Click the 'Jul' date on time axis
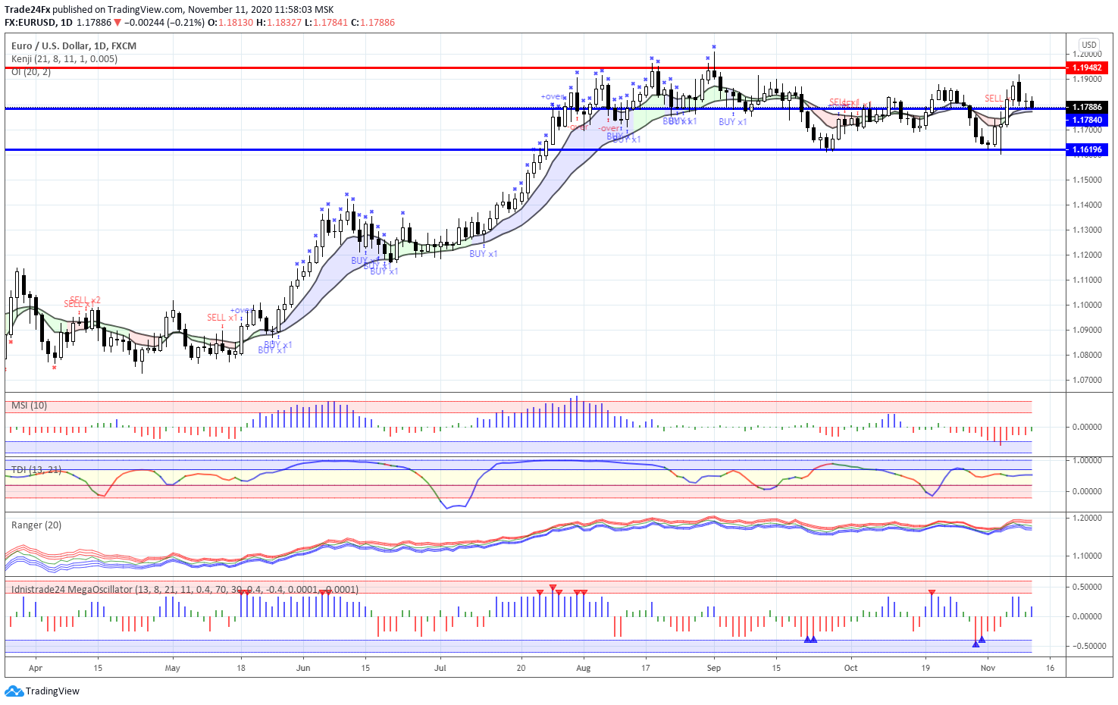Viewport: 1118px width, 705px height. coord(440,668)
